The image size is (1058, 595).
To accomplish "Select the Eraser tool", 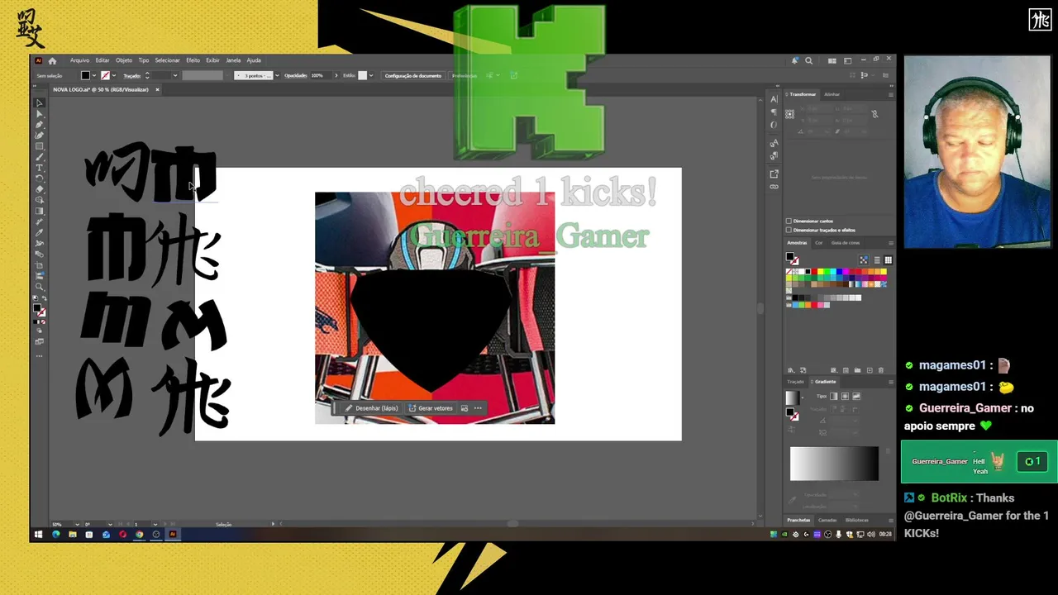I will (x=39, y=189).
